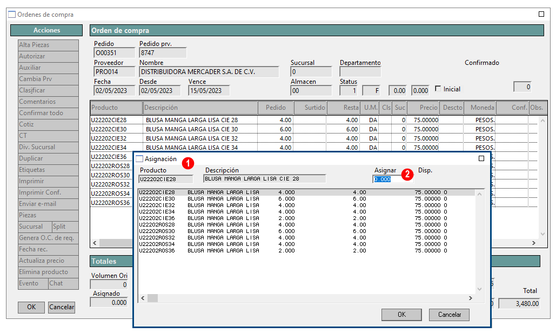Click the Proveedor field PRO014

pos(114,72)
